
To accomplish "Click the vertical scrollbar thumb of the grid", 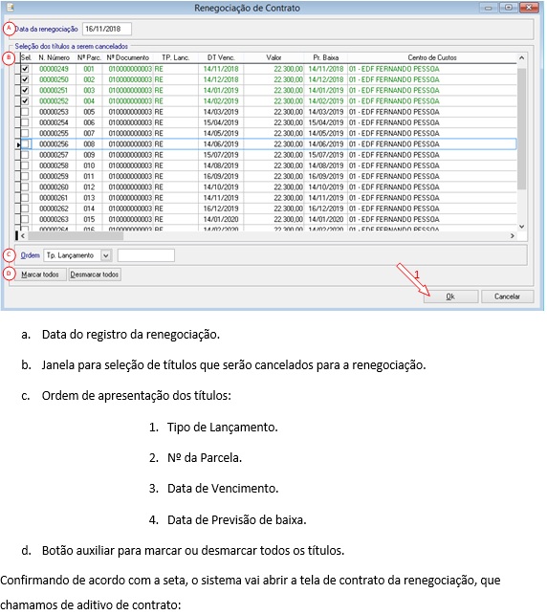I will [521, 129].
